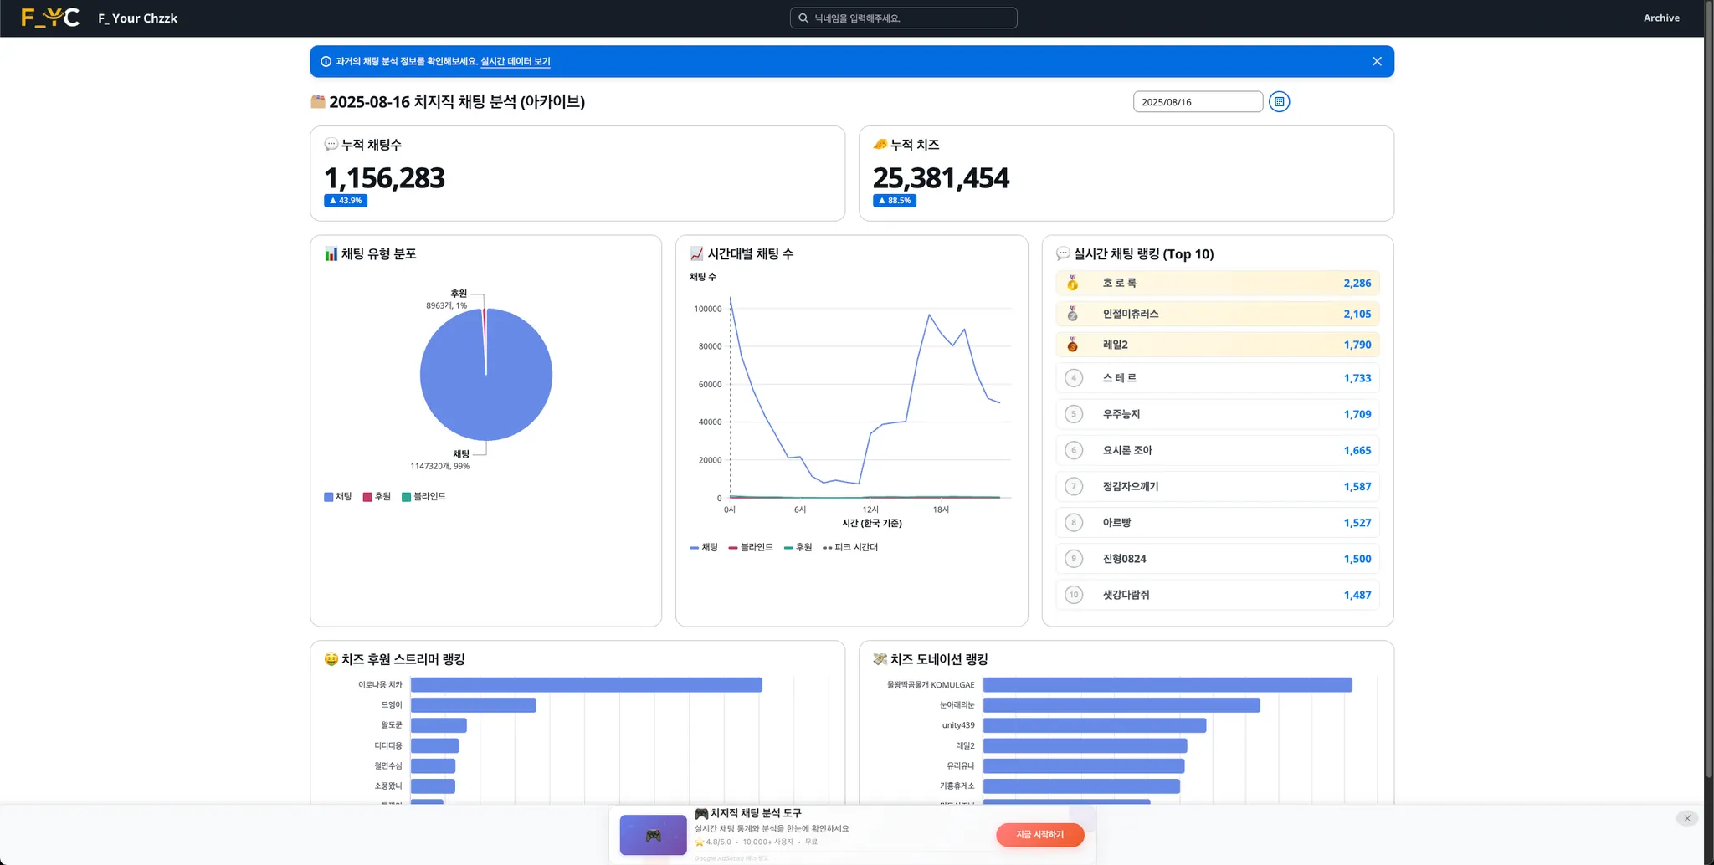The height and width of the screenshot is (865, 1714).
Task: Toggle 블라인드 legend in pie chart
Action: 423,497
